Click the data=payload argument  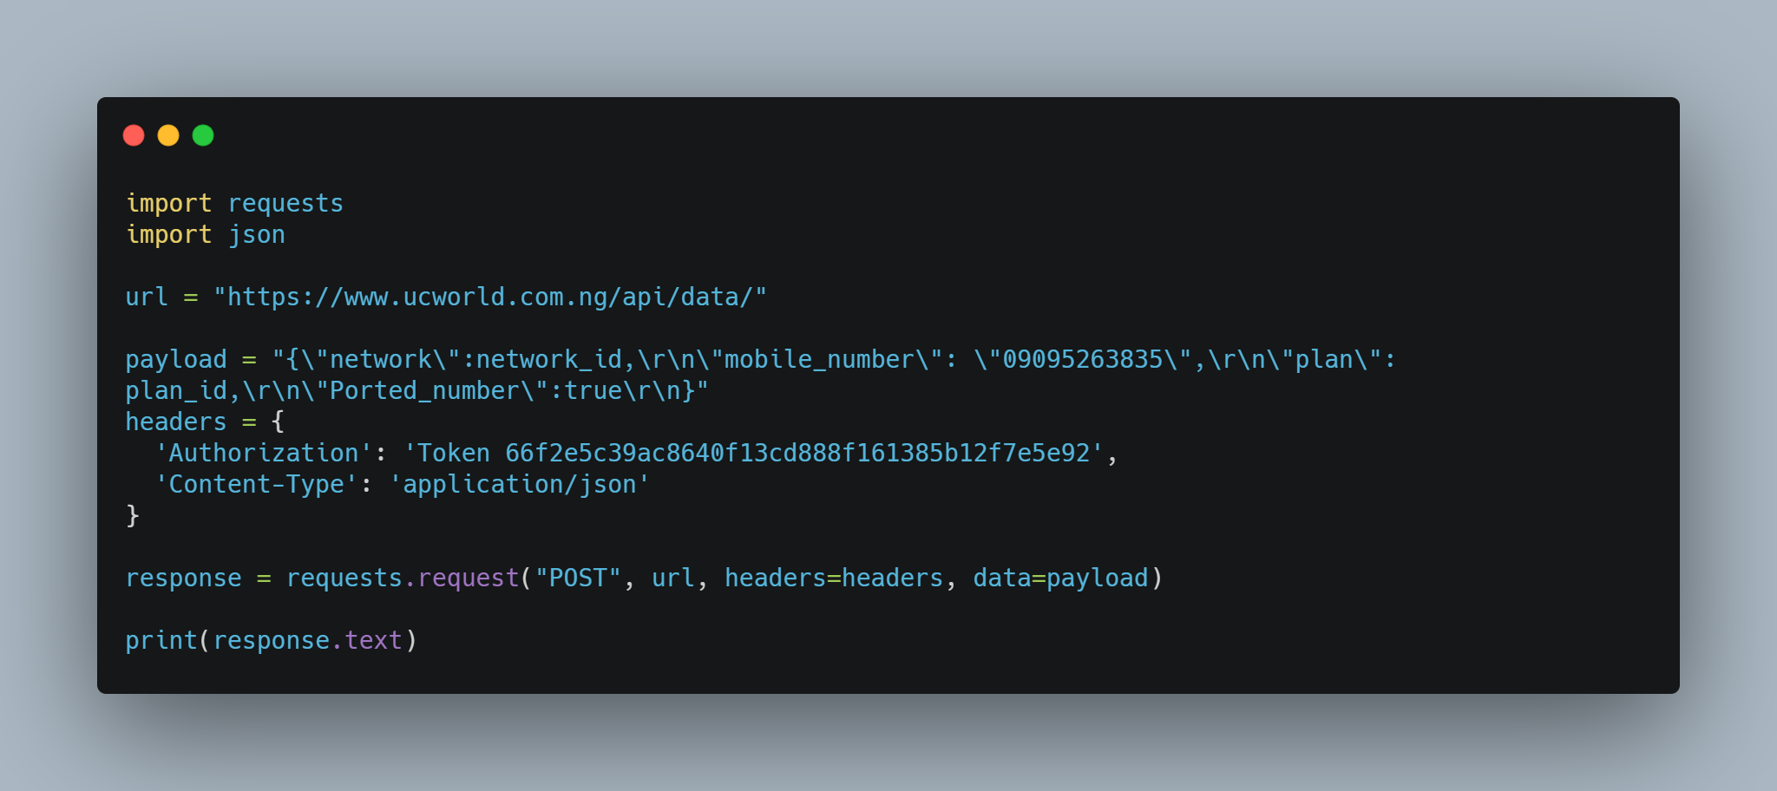point(1060,579)
